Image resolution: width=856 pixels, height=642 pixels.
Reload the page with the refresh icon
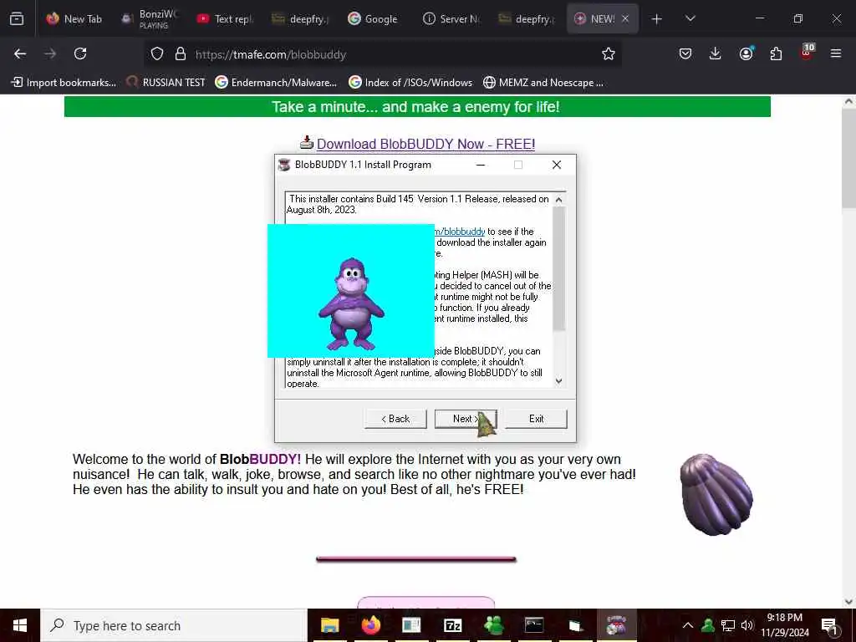tap(80, 54)
